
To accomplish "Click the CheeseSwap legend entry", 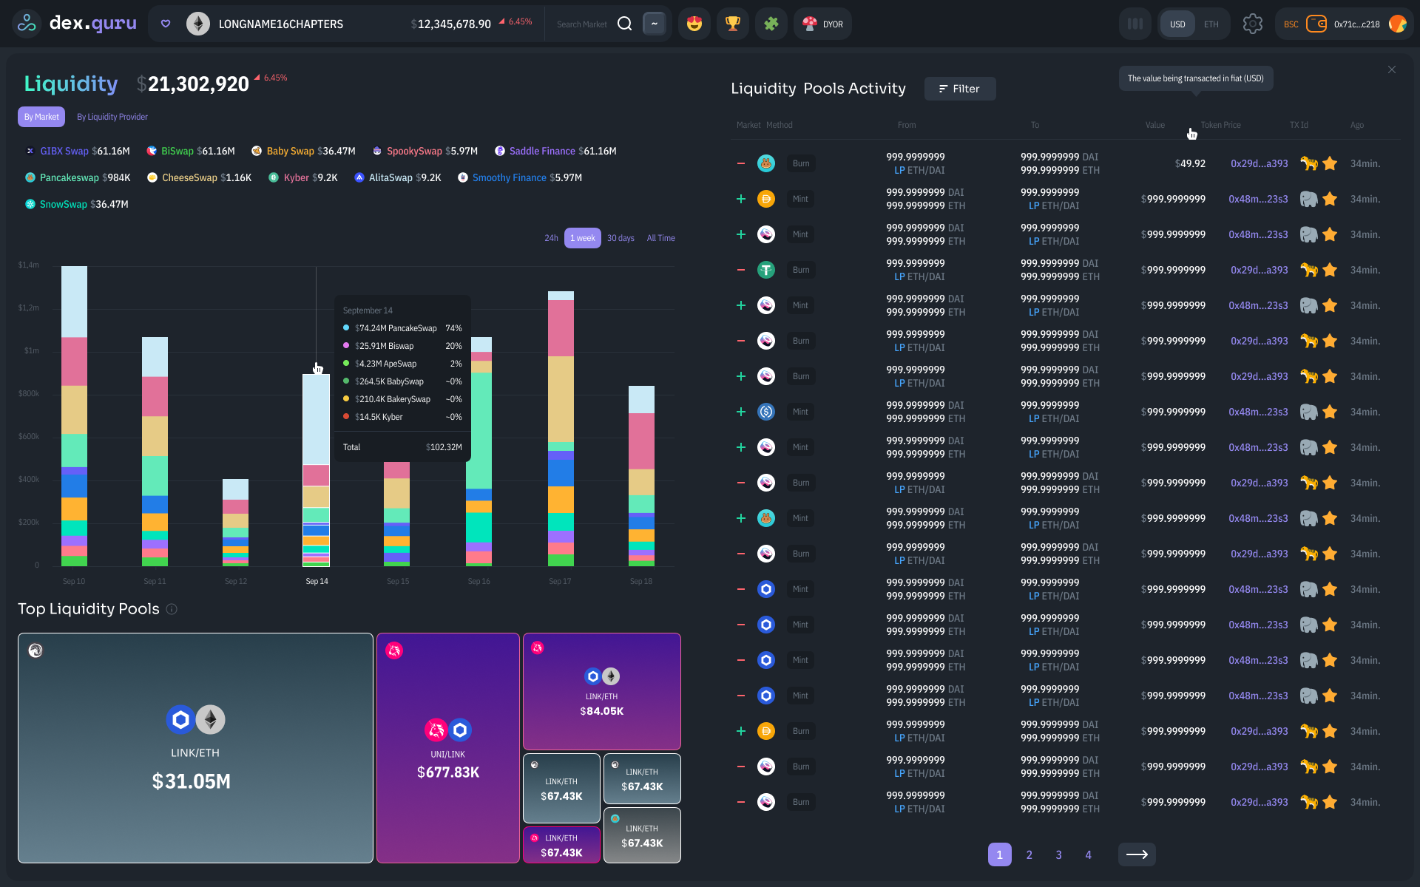I will 199,177.
